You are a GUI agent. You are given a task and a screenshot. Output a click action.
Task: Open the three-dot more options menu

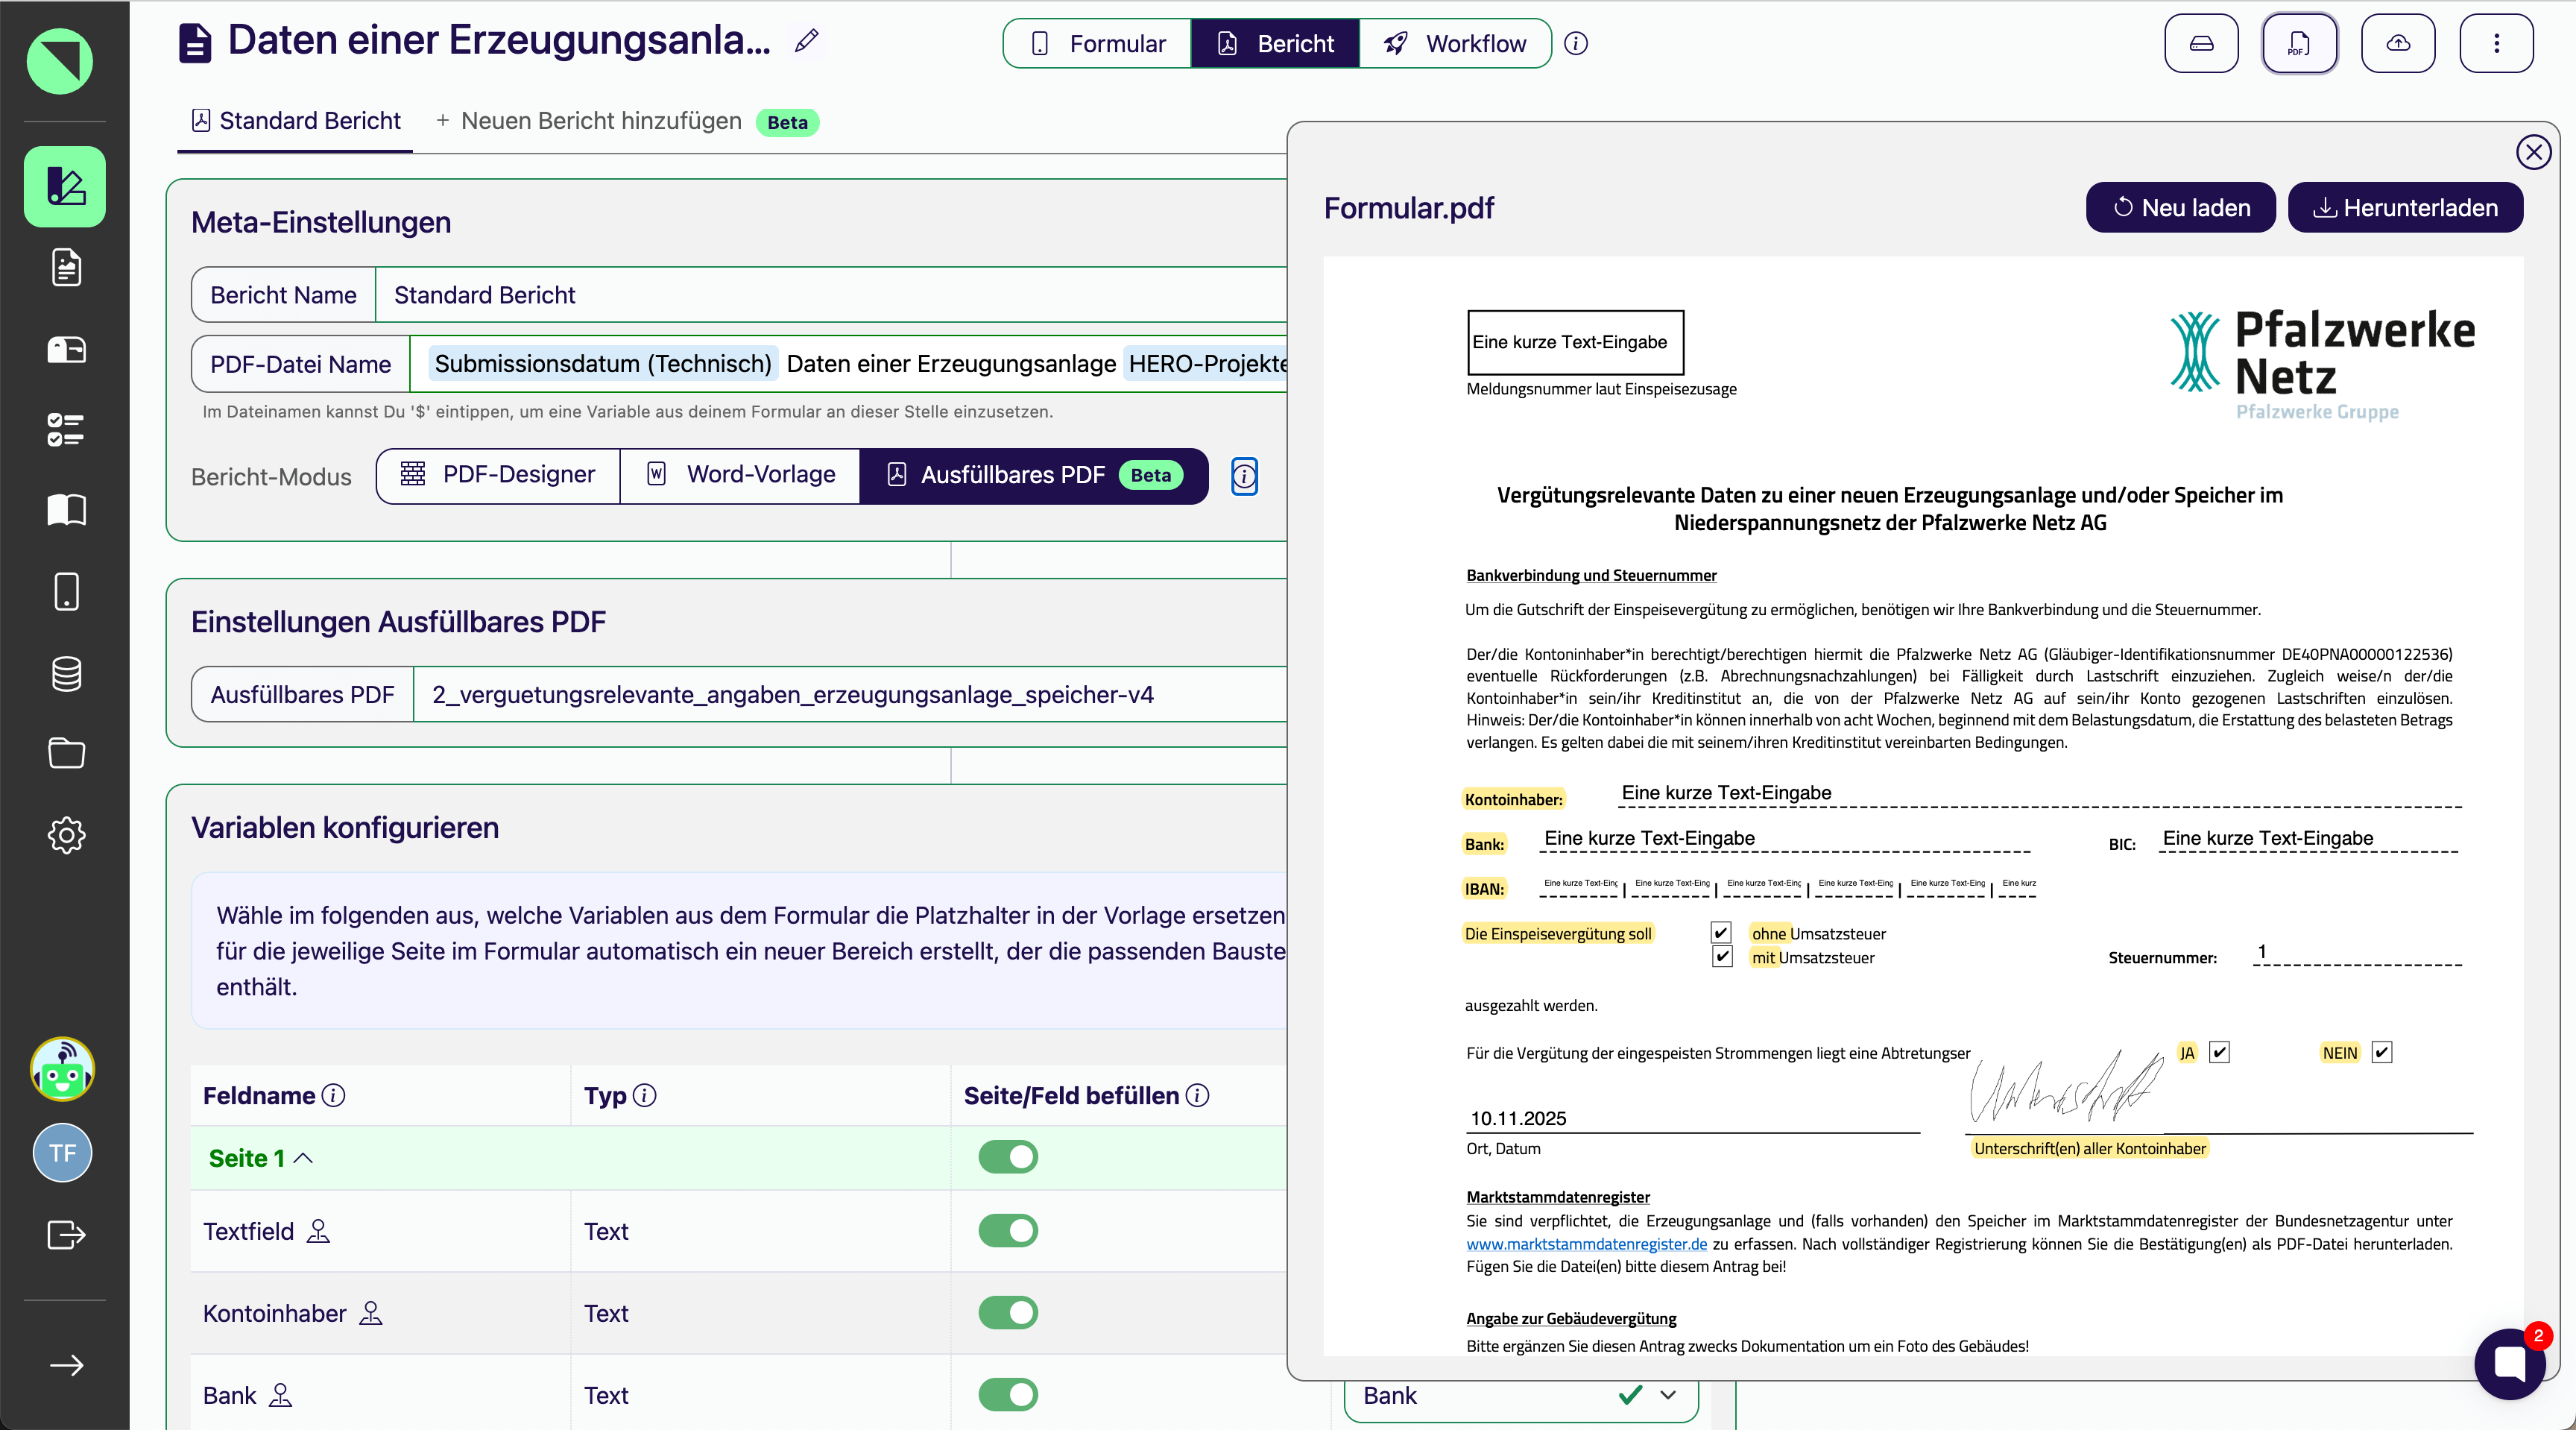pyautogui.click(x=2495, y=44)
